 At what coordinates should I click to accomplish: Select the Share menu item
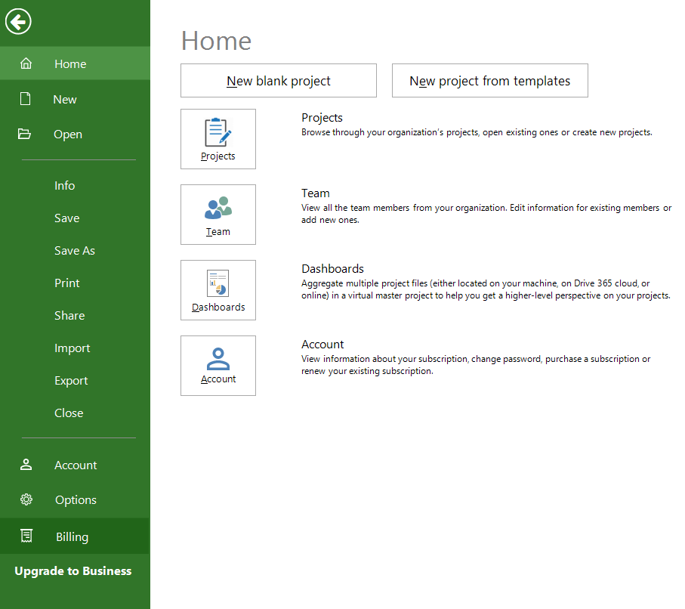[69, 315]
